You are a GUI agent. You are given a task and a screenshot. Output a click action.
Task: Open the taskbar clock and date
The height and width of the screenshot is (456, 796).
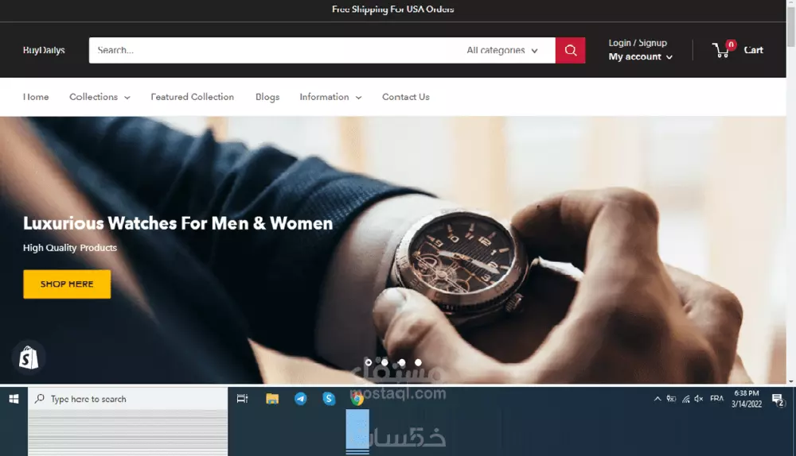point(747,399)
